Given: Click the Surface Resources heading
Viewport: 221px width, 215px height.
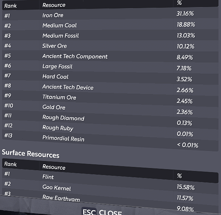Looking at the screenshot, I should (30, 154).
